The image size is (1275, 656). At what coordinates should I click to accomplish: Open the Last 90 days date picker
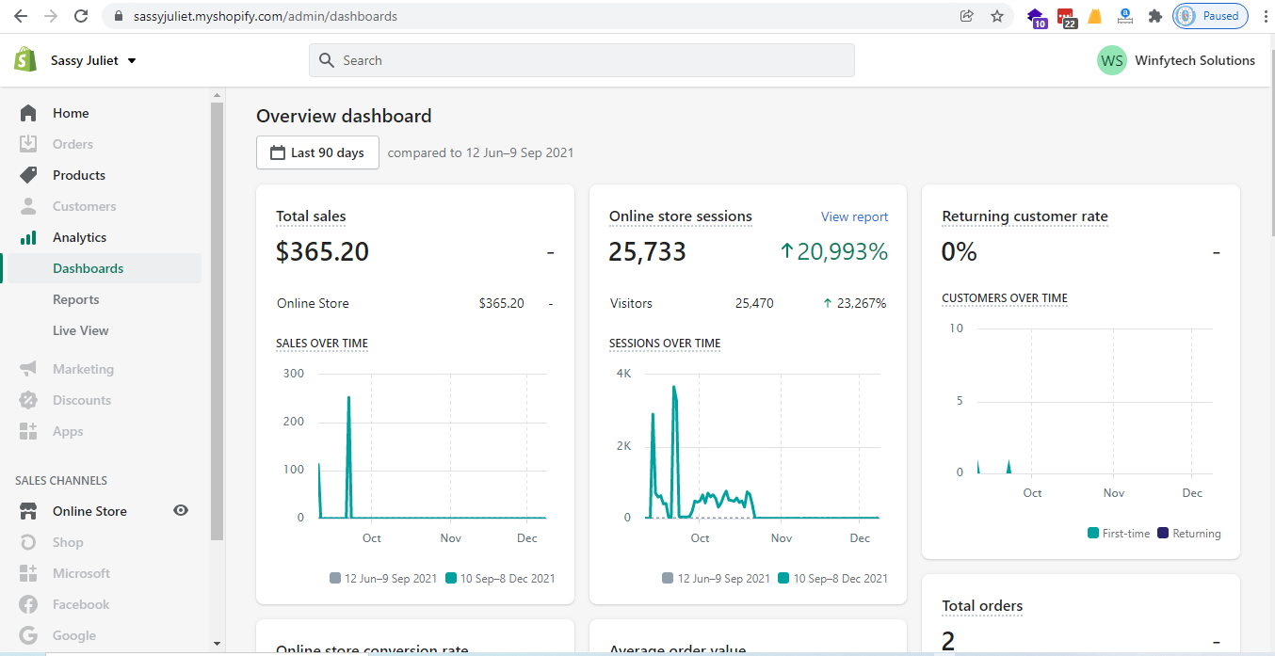coord(317,152)
